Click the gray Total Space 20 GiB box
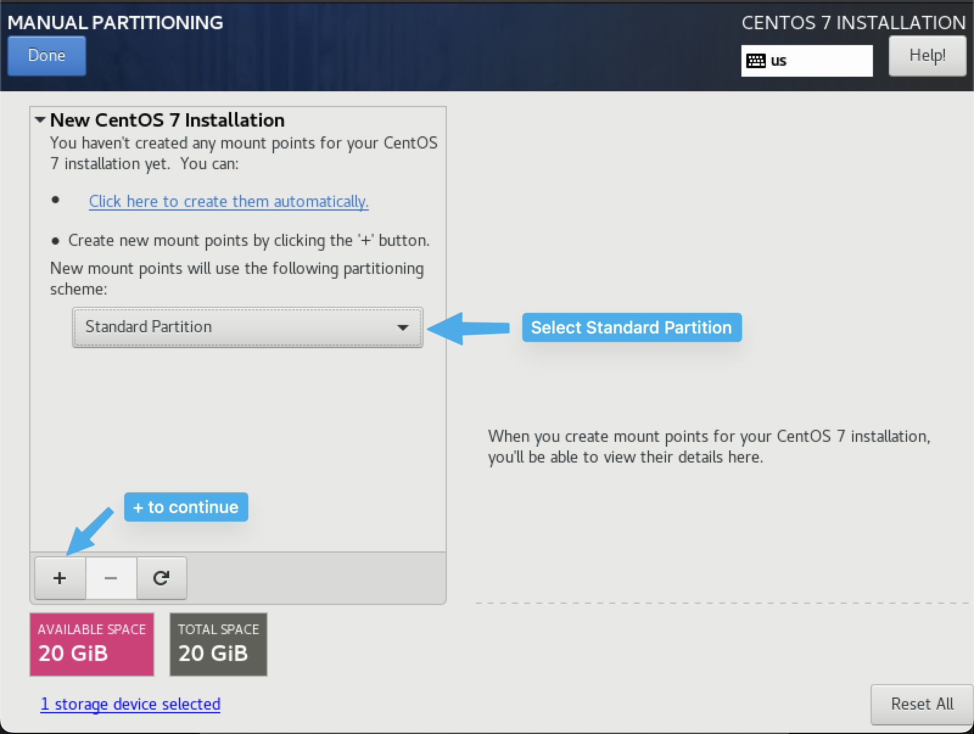Image resolution: width=974 pixels, height=734 pixels. coord(219,645)
